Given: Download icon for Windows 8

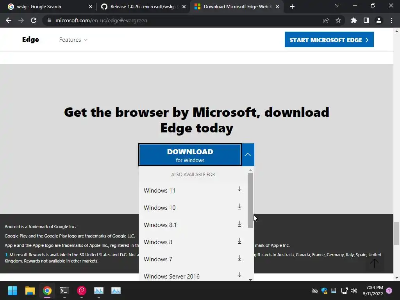Looking at the screenshot, I should click(x=239, y=241).
